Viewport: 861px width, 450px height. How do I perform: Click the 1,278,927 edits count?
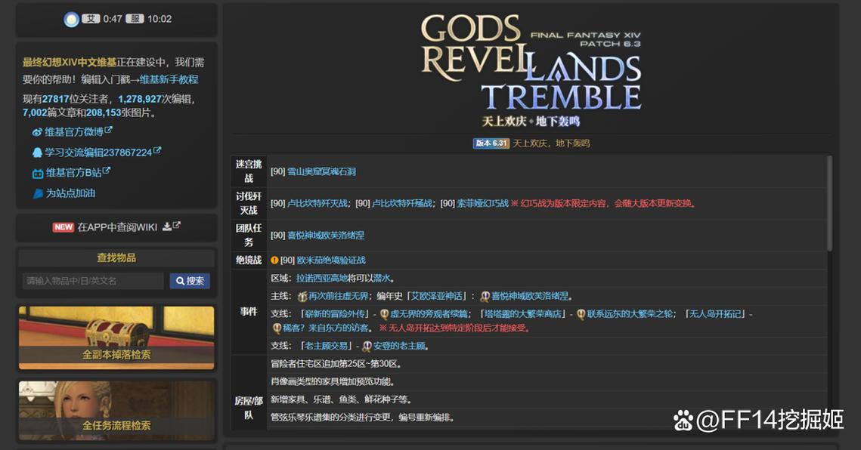[x=140, y=99]
